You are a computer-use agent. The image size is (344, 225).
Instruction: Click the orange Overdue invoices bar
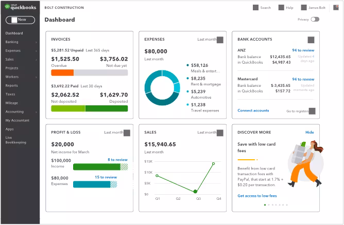coord(62,72)
